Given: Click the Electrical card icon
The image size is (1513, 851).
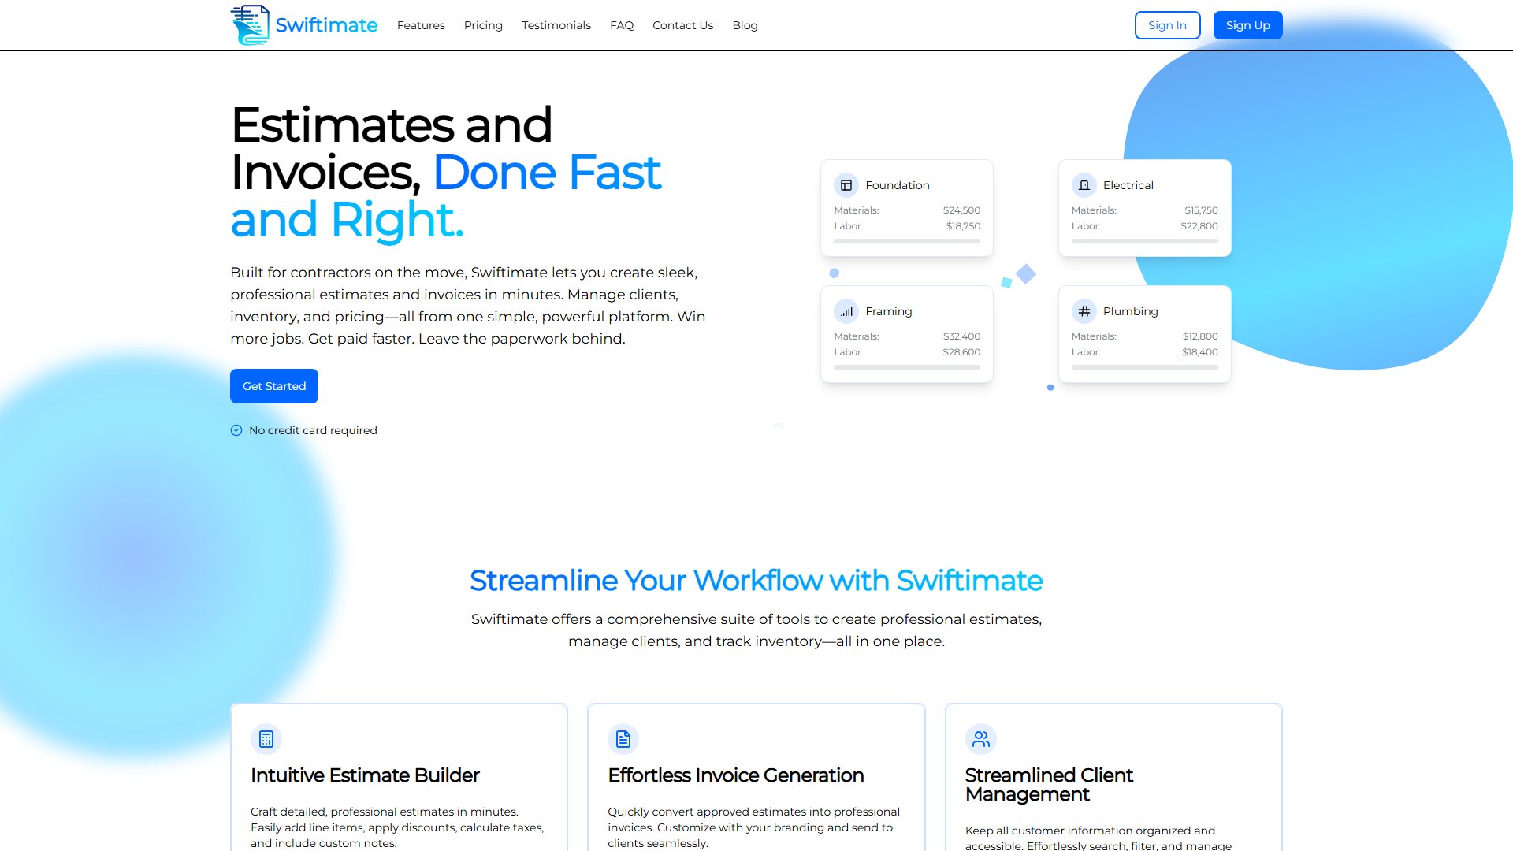Looking at the screenshot, I should click(1084, 185).
